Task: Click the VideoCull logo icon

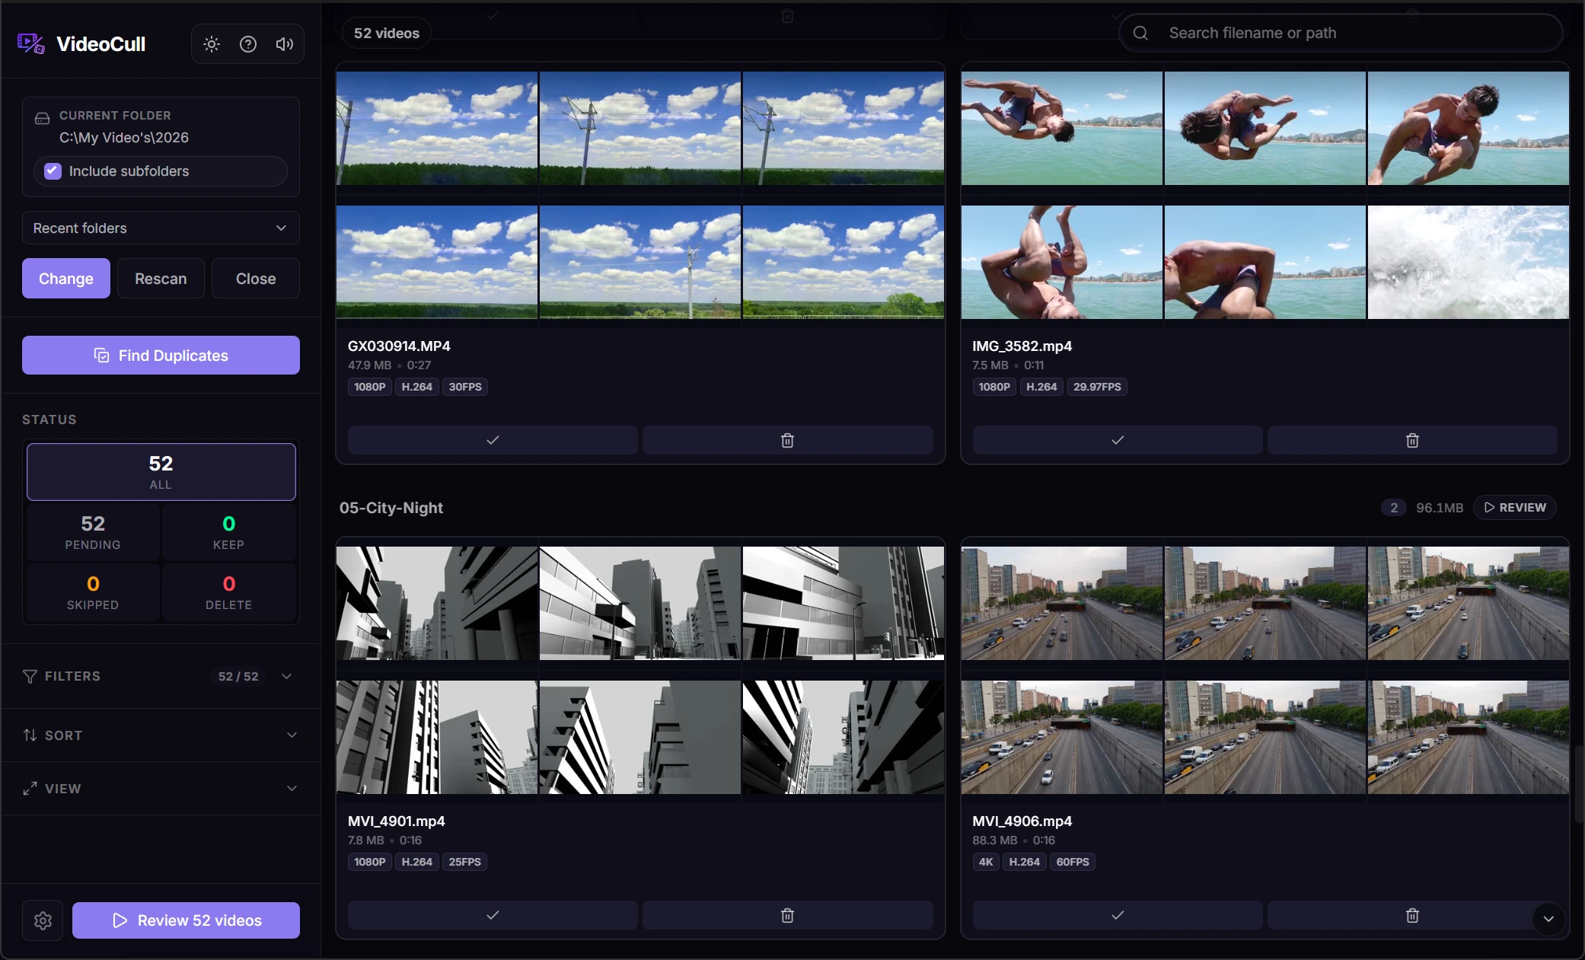Action: click(x=31, y=43)
